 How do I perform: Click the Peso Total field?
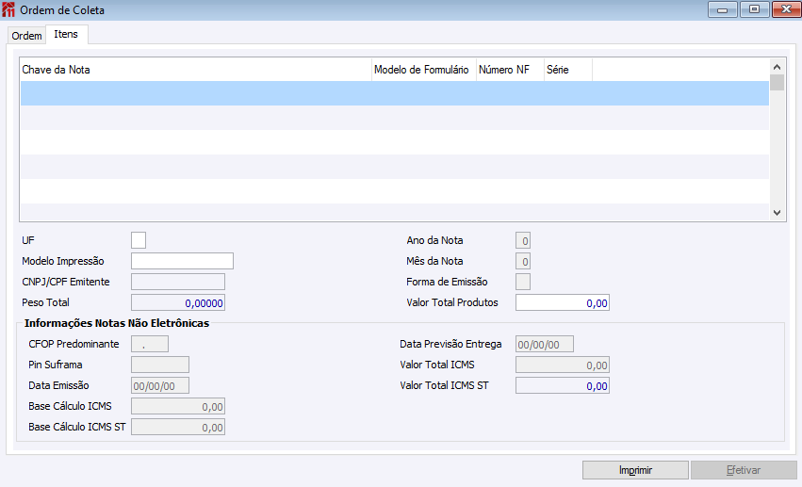[x=178, y=303]
